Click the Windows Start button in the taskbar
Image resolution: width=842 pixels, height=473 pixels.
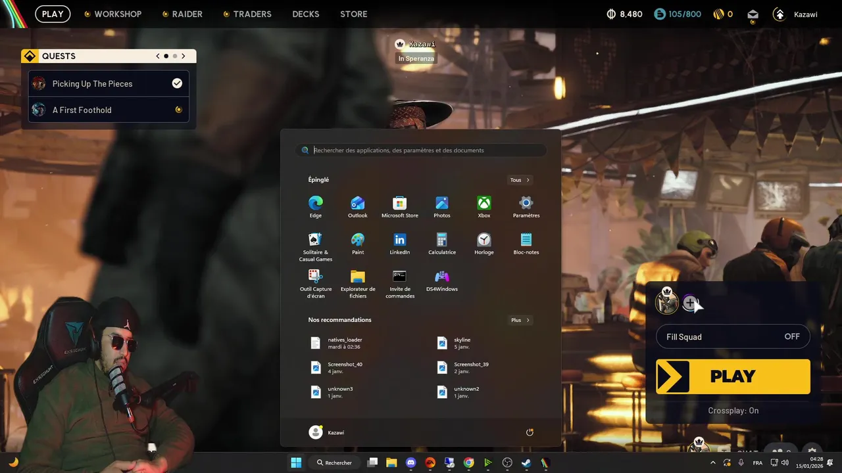(296, 462)
